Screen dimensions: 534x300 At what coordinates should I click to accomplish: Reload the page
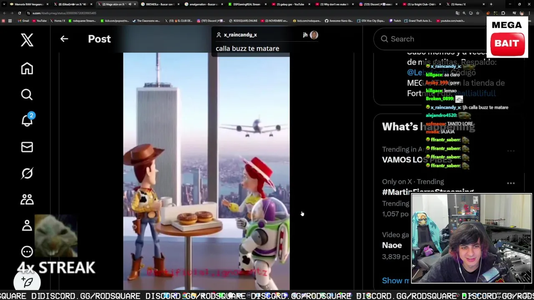[x=20, y=13]
